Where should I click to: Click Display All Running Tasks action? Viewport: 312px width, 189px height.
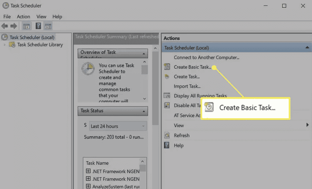[200, 96]
